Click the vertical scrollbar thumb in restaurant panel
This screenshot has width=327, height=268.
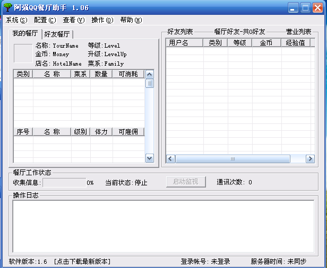click(150, 84)
